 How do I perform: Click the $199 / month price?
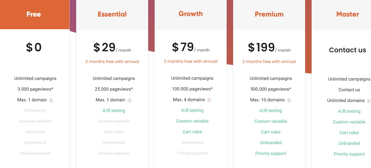coord(269,48)
